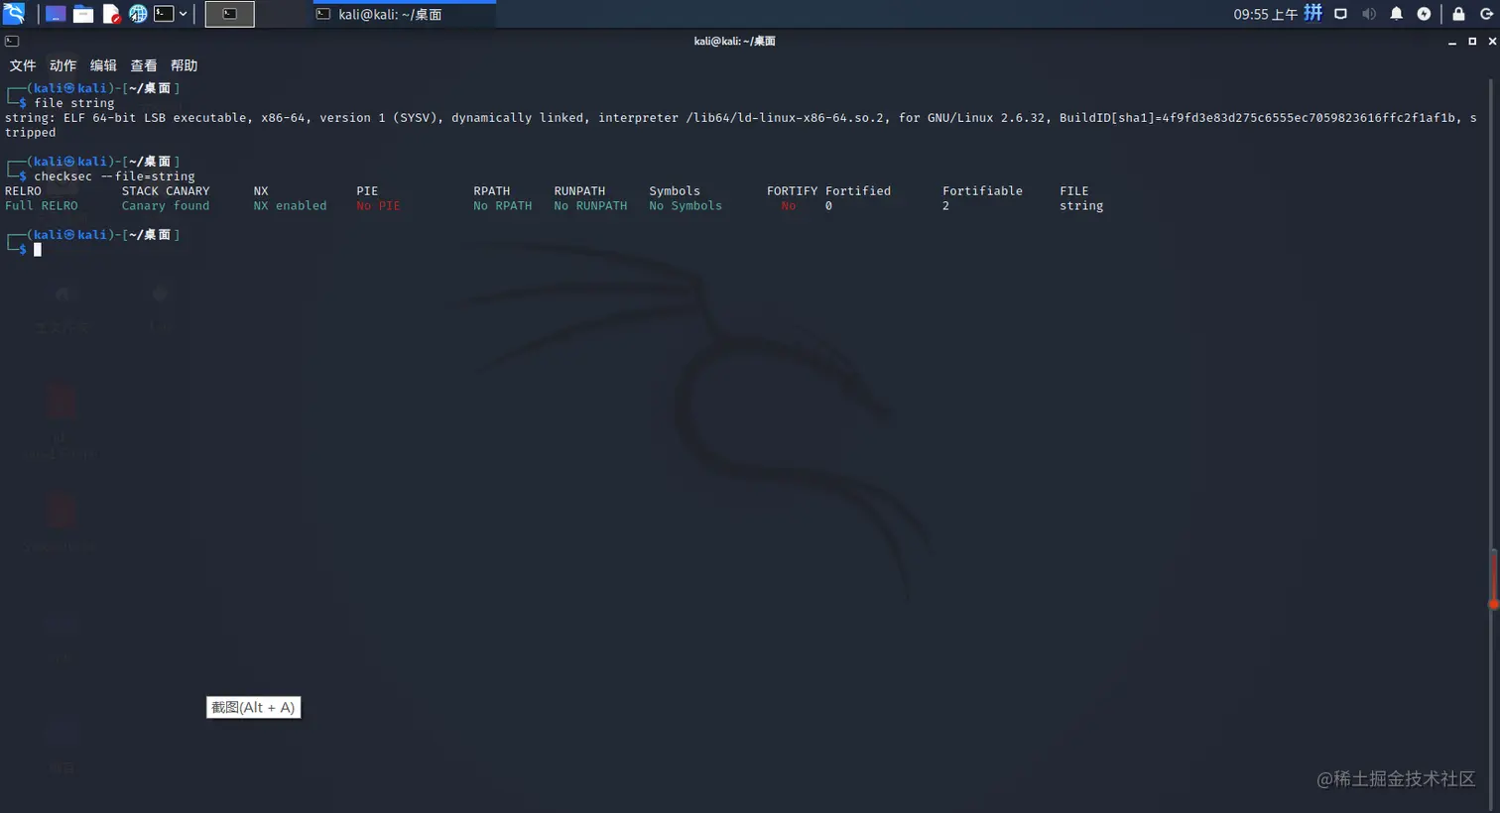Click the 'NX enabled' result
Viewport: 1500px width, 813px height.
click(x=290, y=206)
